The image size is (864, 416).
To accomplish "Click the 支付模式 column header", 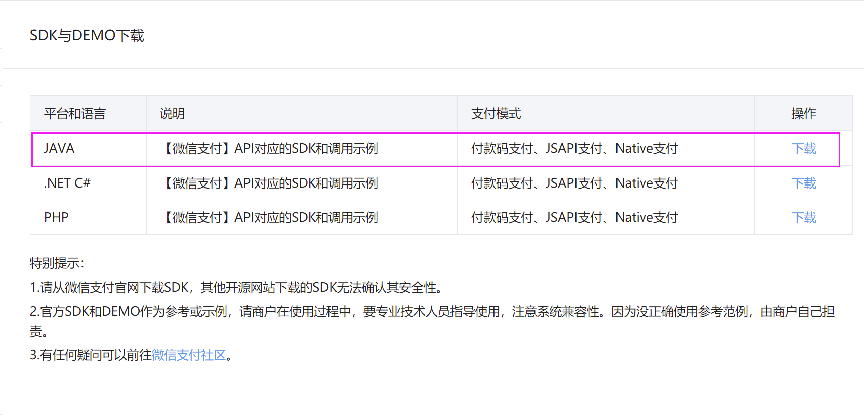I will (606, 113).
